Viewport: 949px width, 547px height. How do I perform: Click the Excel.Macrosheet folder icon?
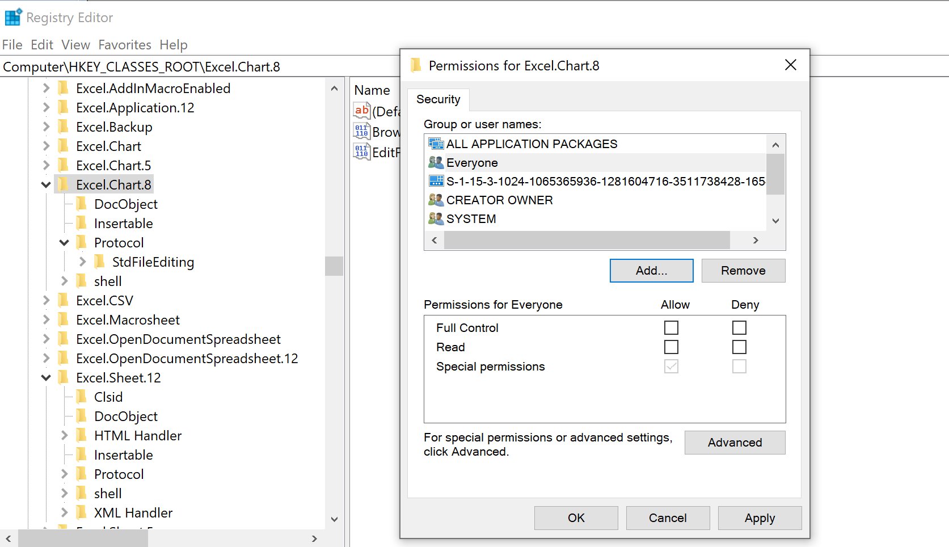(64, 319)
